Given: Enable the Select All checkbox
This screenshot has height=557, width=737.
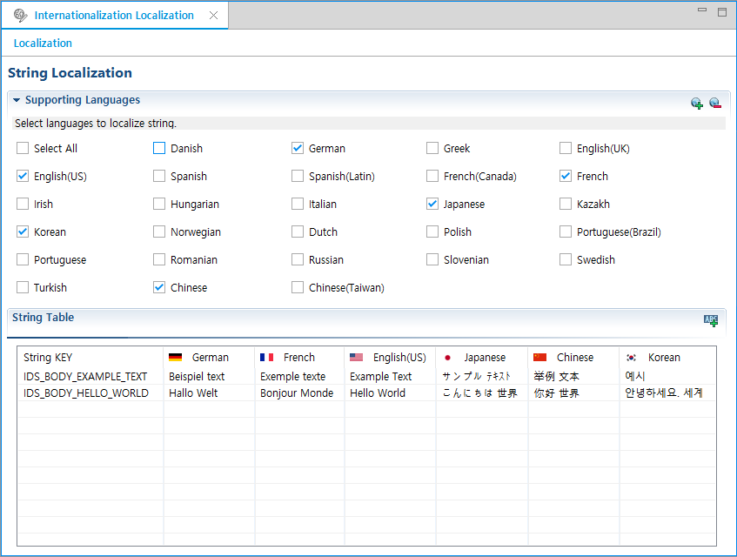Looking at the screenshot, I should (x=22, y=148).
